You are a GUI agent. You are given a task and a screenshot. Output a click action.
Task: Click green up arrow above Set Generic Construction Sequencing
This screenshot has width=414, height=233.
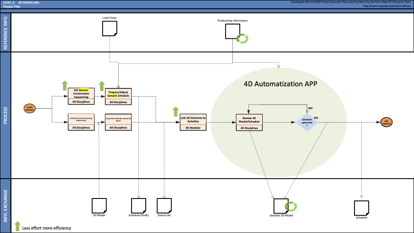[65, 85]
